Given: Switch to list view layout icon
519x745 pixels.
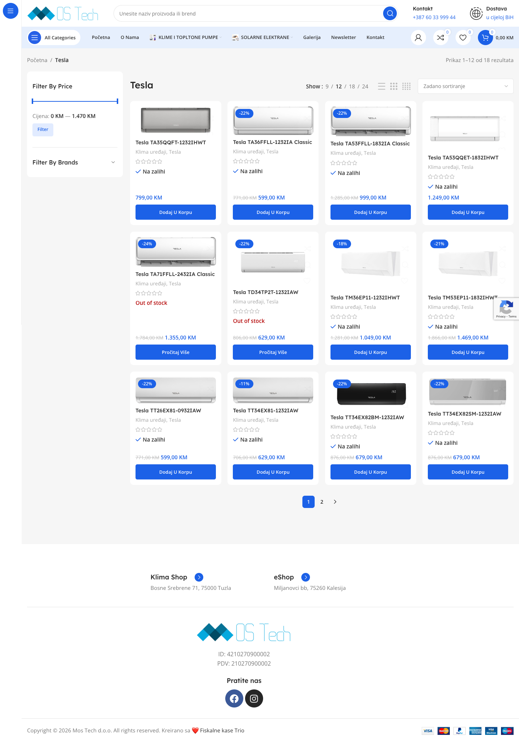Looking at the screenshot, I should 382,86.
